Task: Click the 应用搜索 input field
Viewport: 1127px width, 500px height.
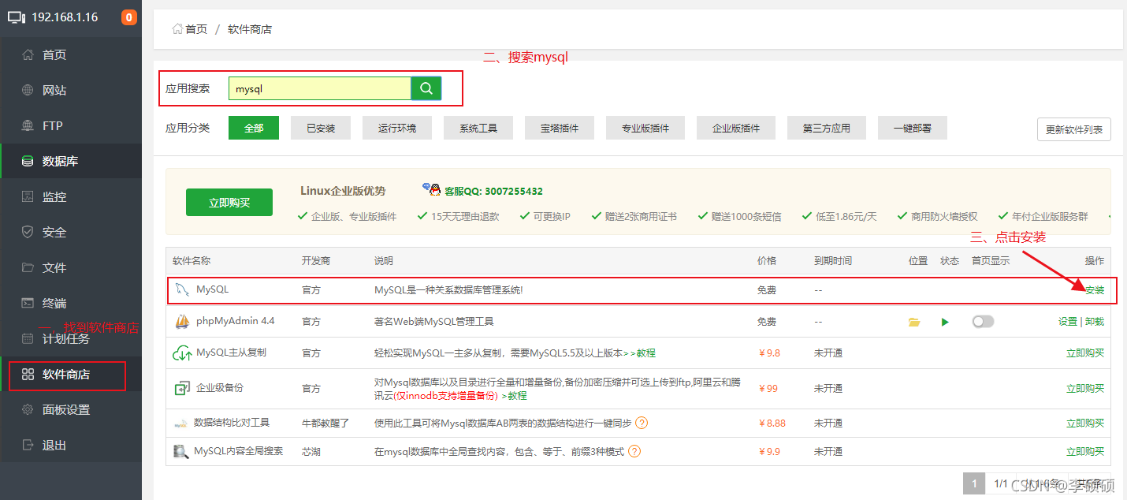Action: click(319, 89)
